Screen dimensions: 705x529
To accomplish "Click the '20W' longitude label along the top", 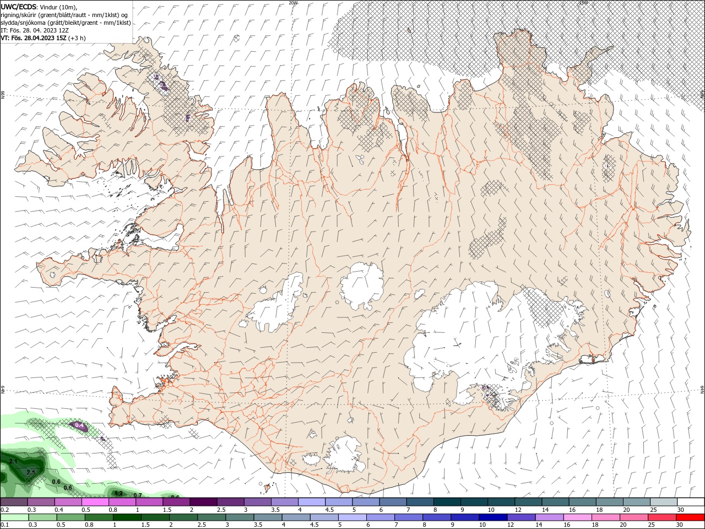I will tap(293, 3).
